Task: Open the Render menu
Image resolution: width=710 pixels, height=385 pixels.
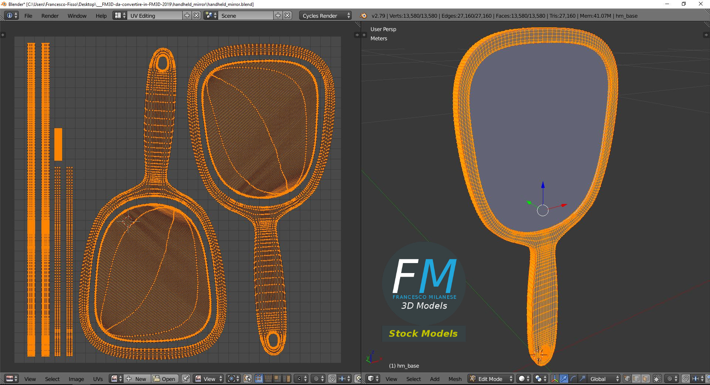Action: 50,16
